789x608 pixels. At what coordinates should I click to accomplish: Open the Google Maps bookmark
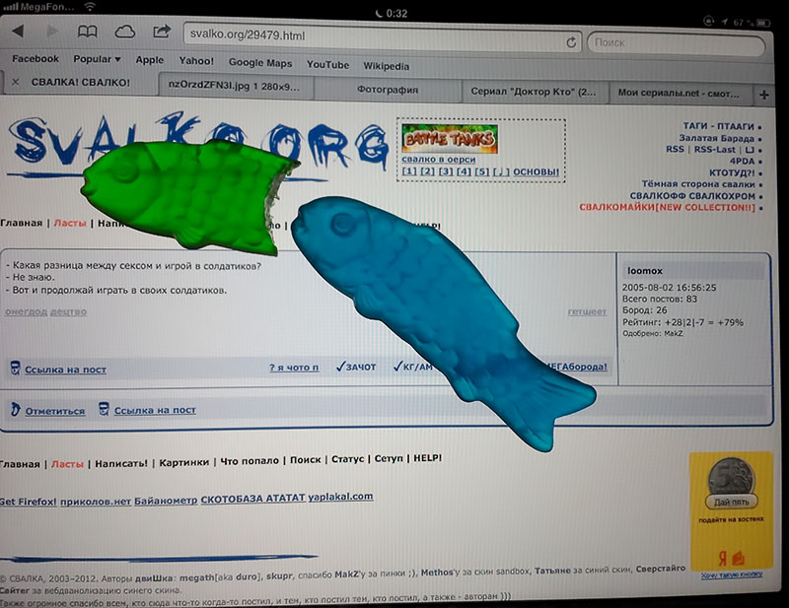(x=260, y=63)
